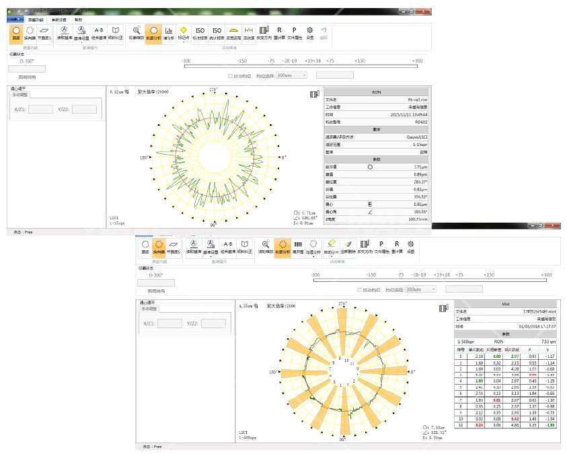Screen dimensions: 567x454
Task: Click the change direction icon in lower window toolbar
Action: tap(365, 248)
